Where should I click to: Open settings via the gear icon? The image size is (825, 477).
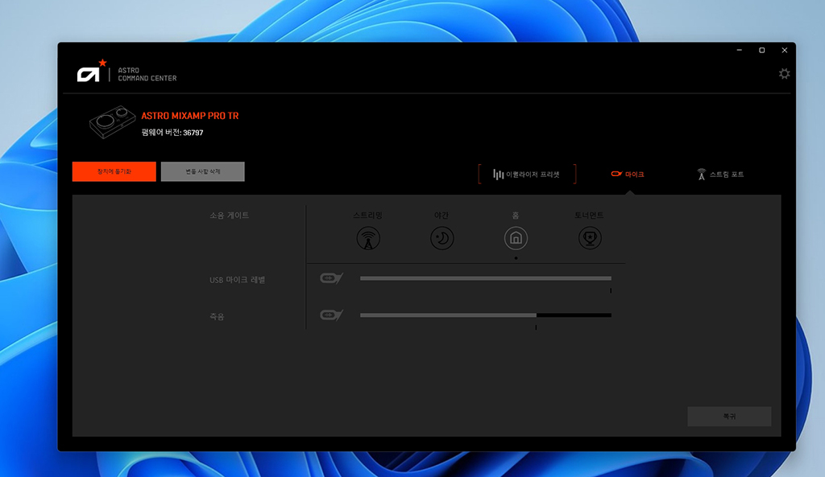[x=784, y=73]
